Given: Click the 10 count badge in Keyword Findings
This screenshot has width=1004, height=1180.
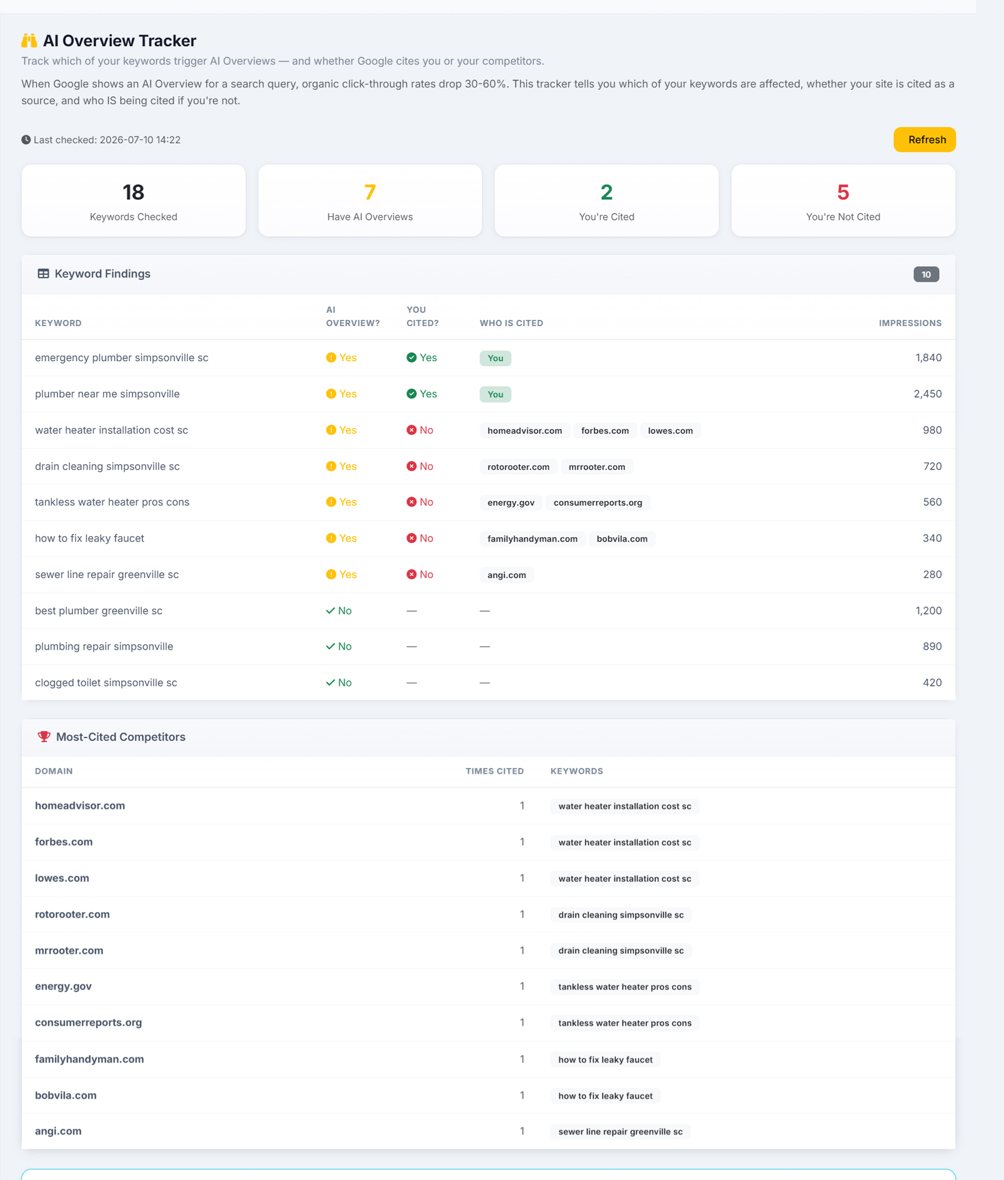Looking at the screenshot, I should [926, 274].
